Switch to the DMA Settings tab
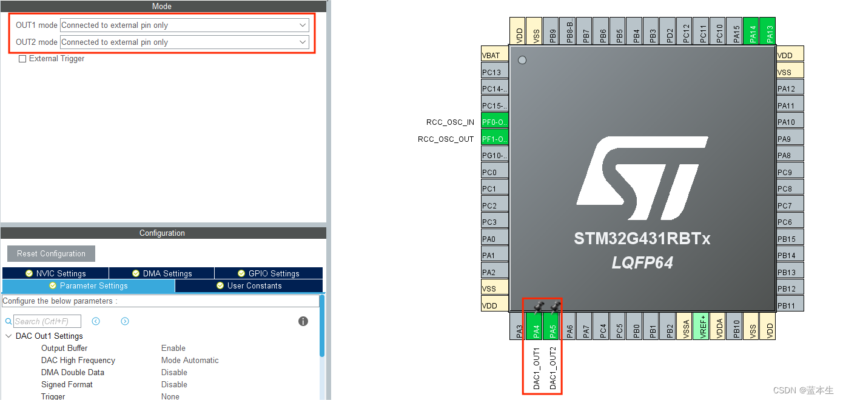Viewport: 843px width, 400px height. point(161,273)
